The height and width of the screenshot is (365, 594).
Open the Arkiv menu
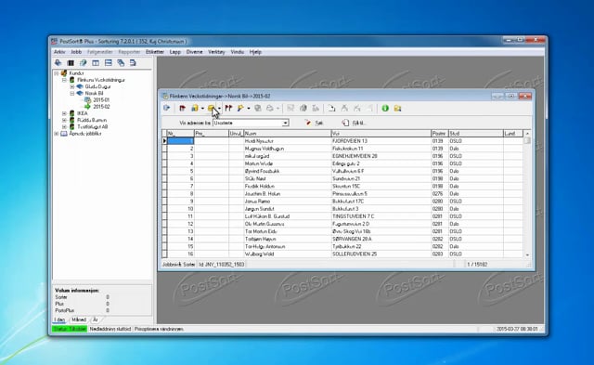pos(59,52)
